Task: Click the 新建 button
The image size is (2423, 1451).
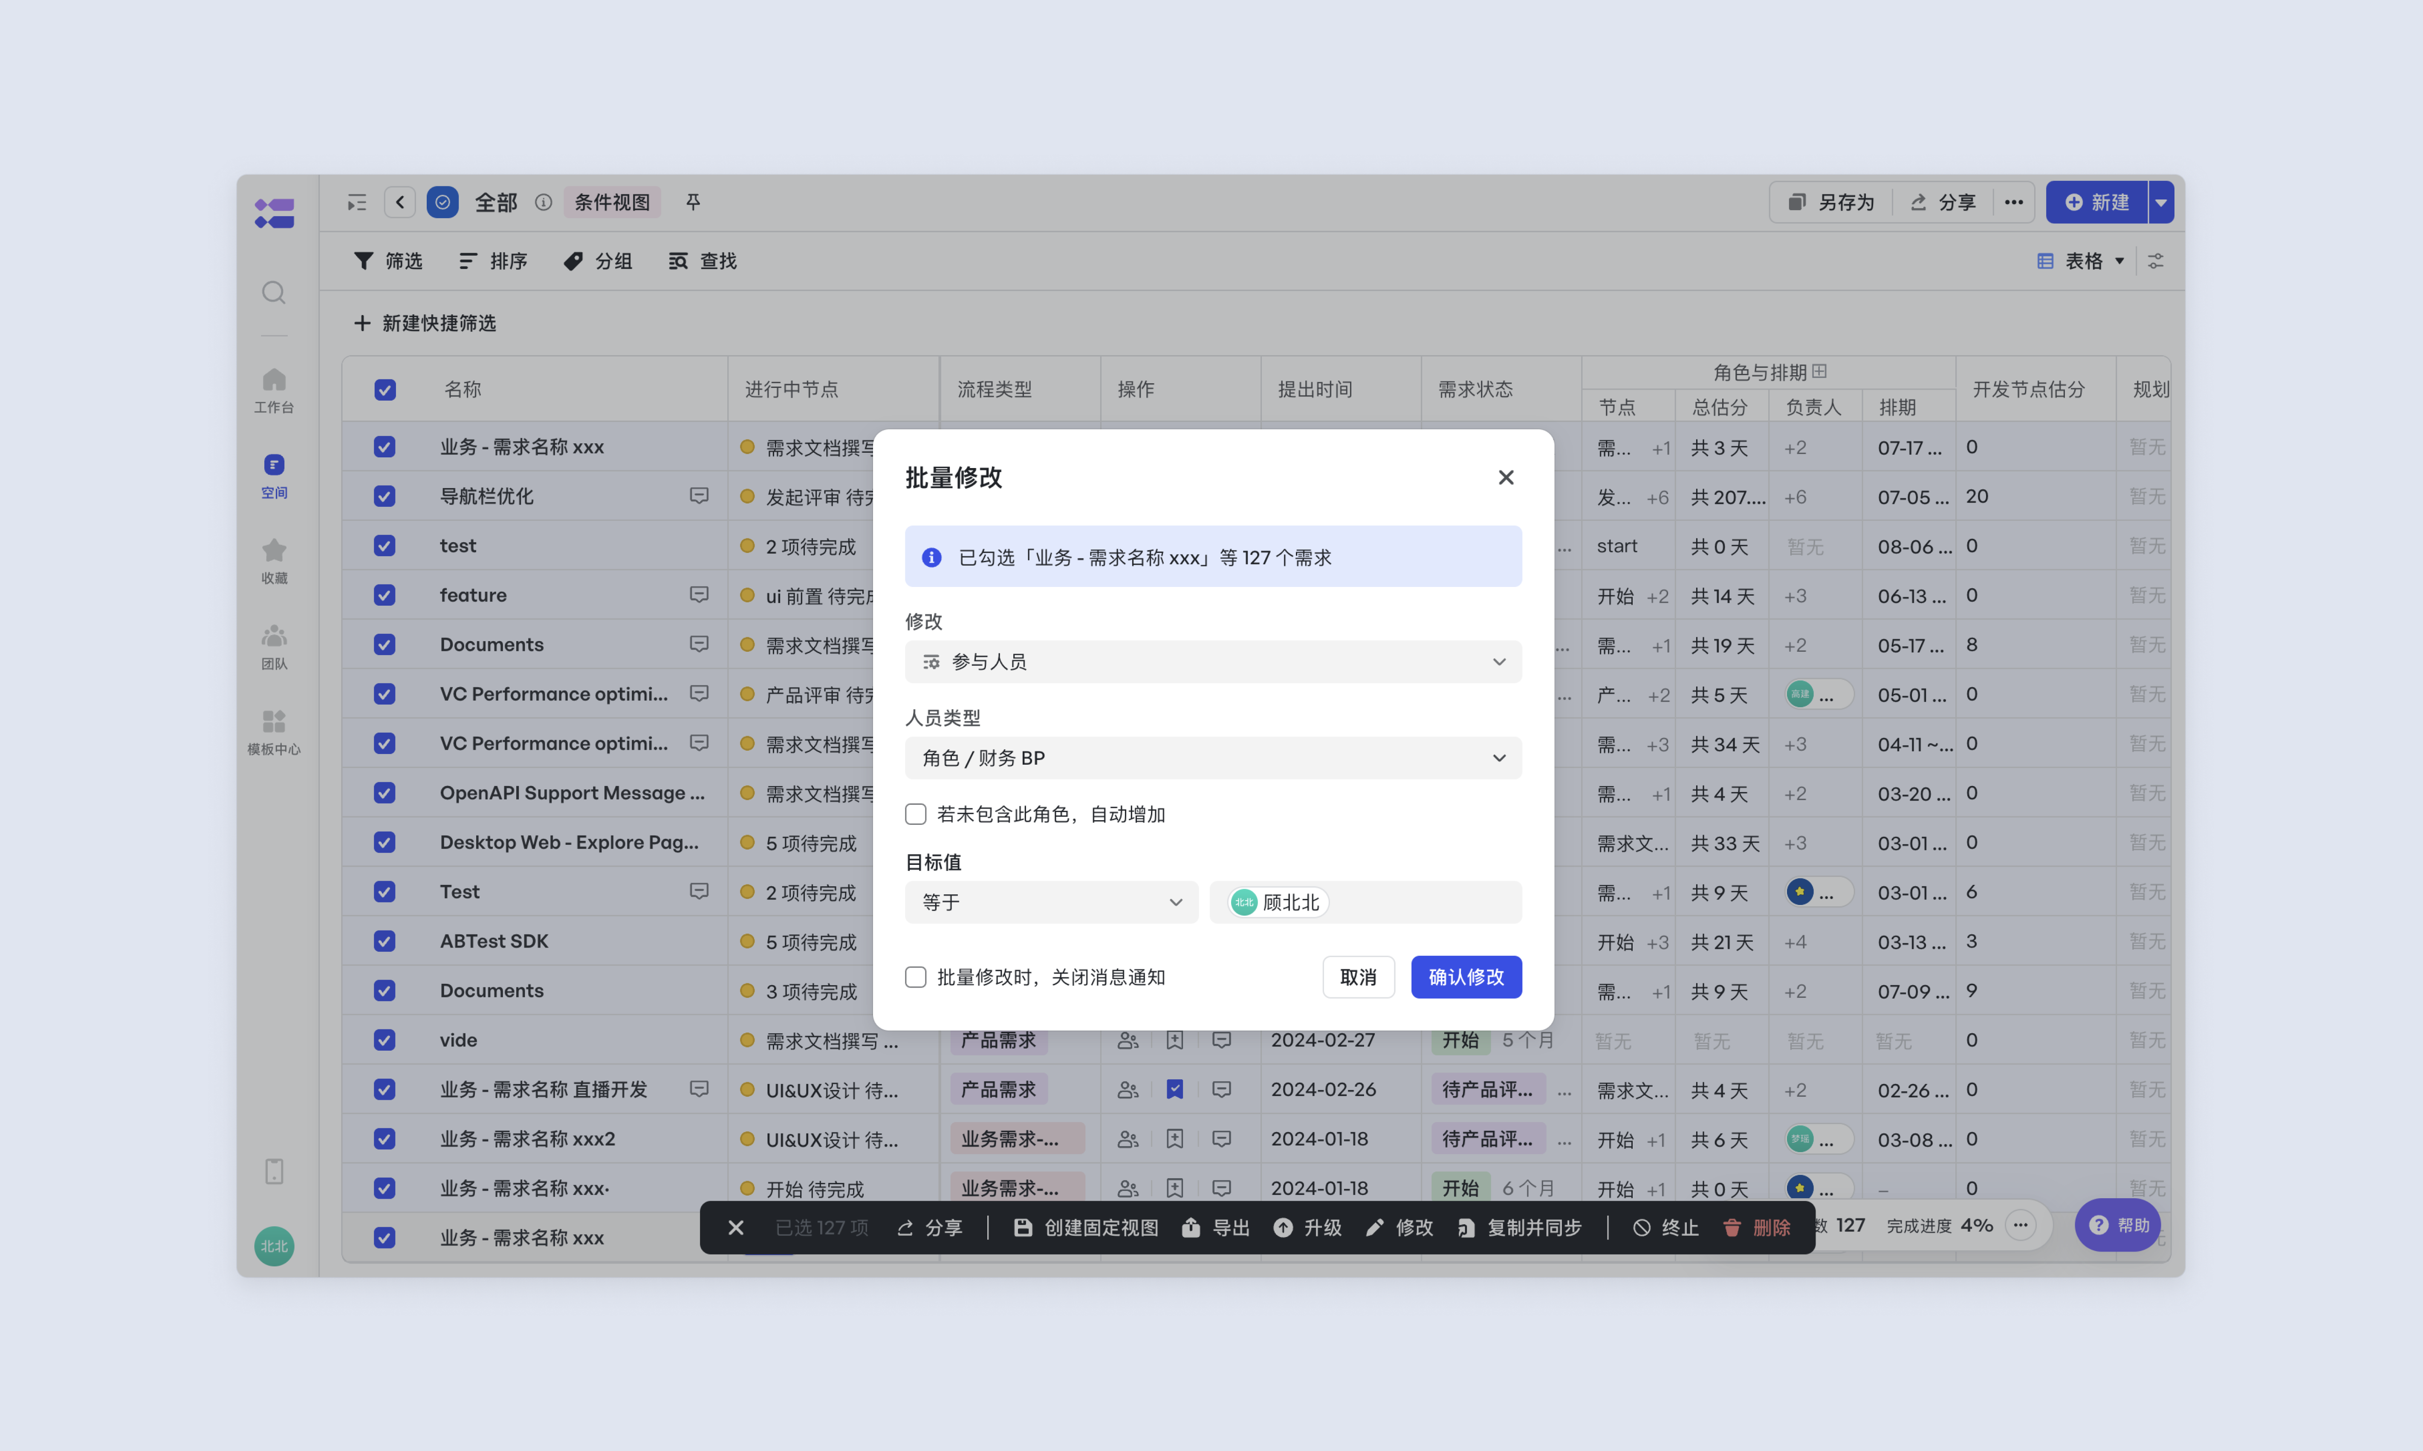Action: [2096, 202]
